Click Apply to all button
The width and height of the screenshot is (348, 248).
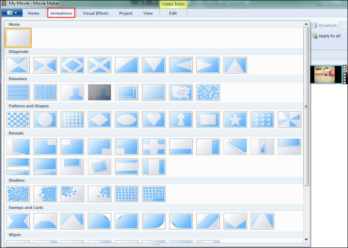[326, 36]
